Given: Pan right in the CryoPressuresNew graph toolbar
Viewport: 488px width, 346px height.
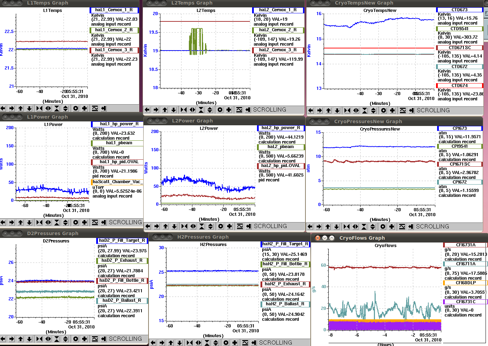Looking at the screenshot, I should click(x=319, y=227).
